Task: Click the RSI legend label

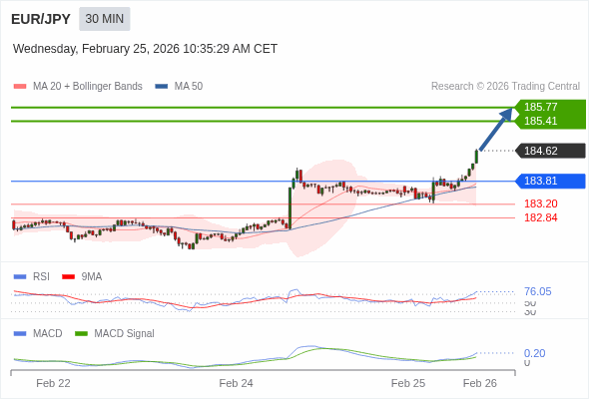Action: pos(41,277)
